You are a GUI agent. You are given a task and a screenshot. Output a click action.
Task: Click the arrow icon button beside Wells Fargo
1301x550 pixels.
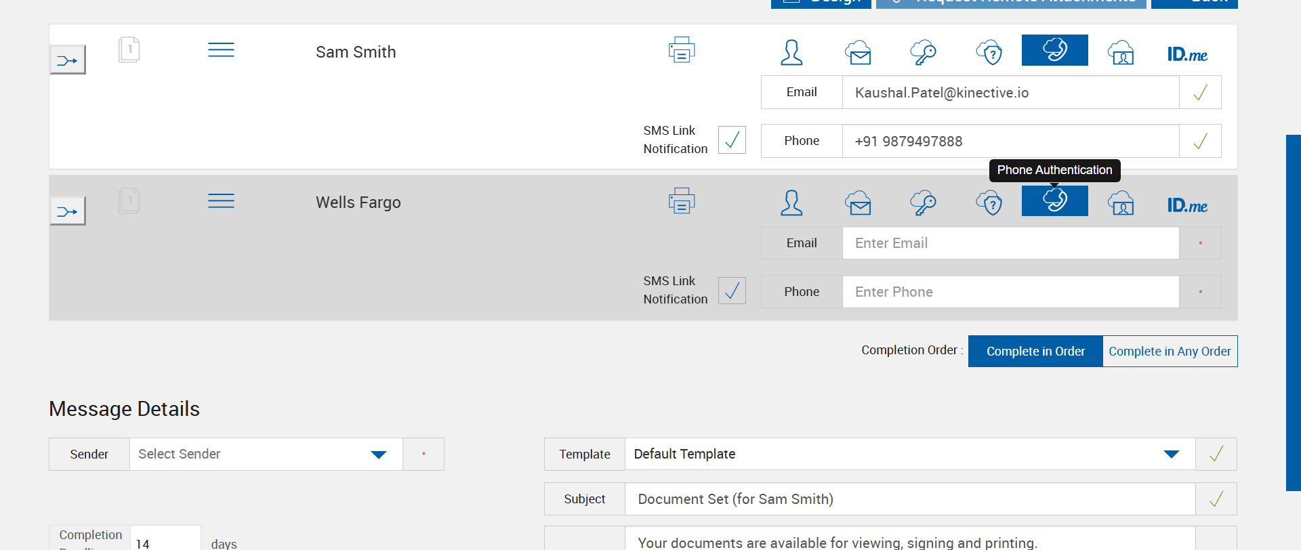point(68,211)
